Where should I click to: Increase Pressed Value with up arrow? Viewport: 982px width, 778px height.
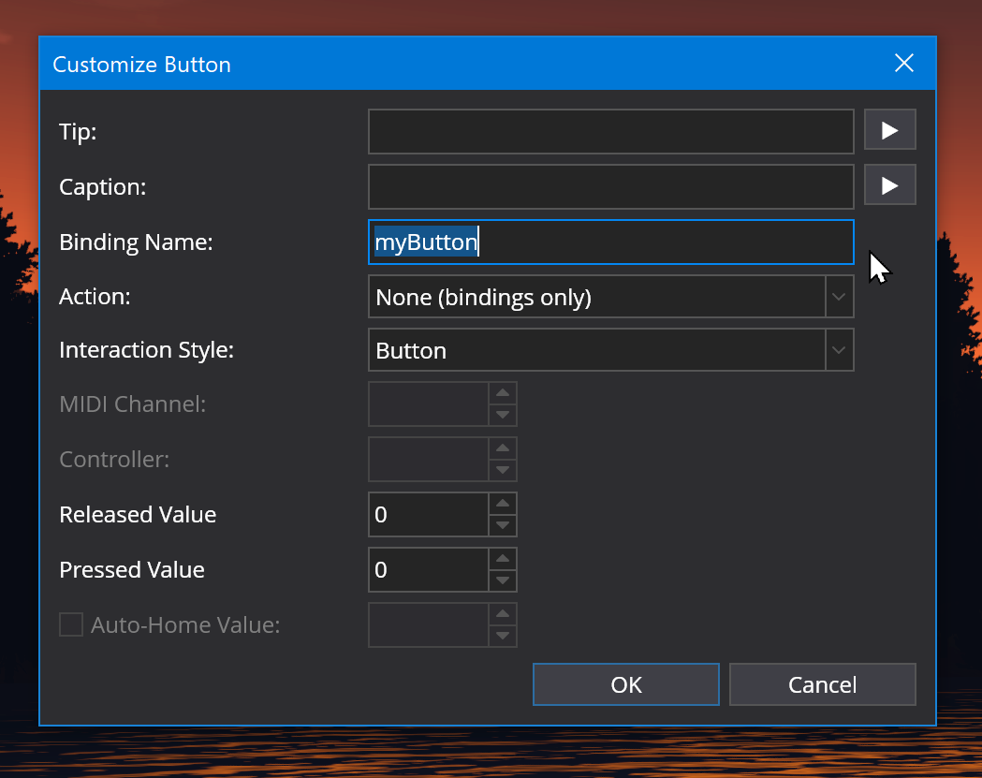[503, 559]
